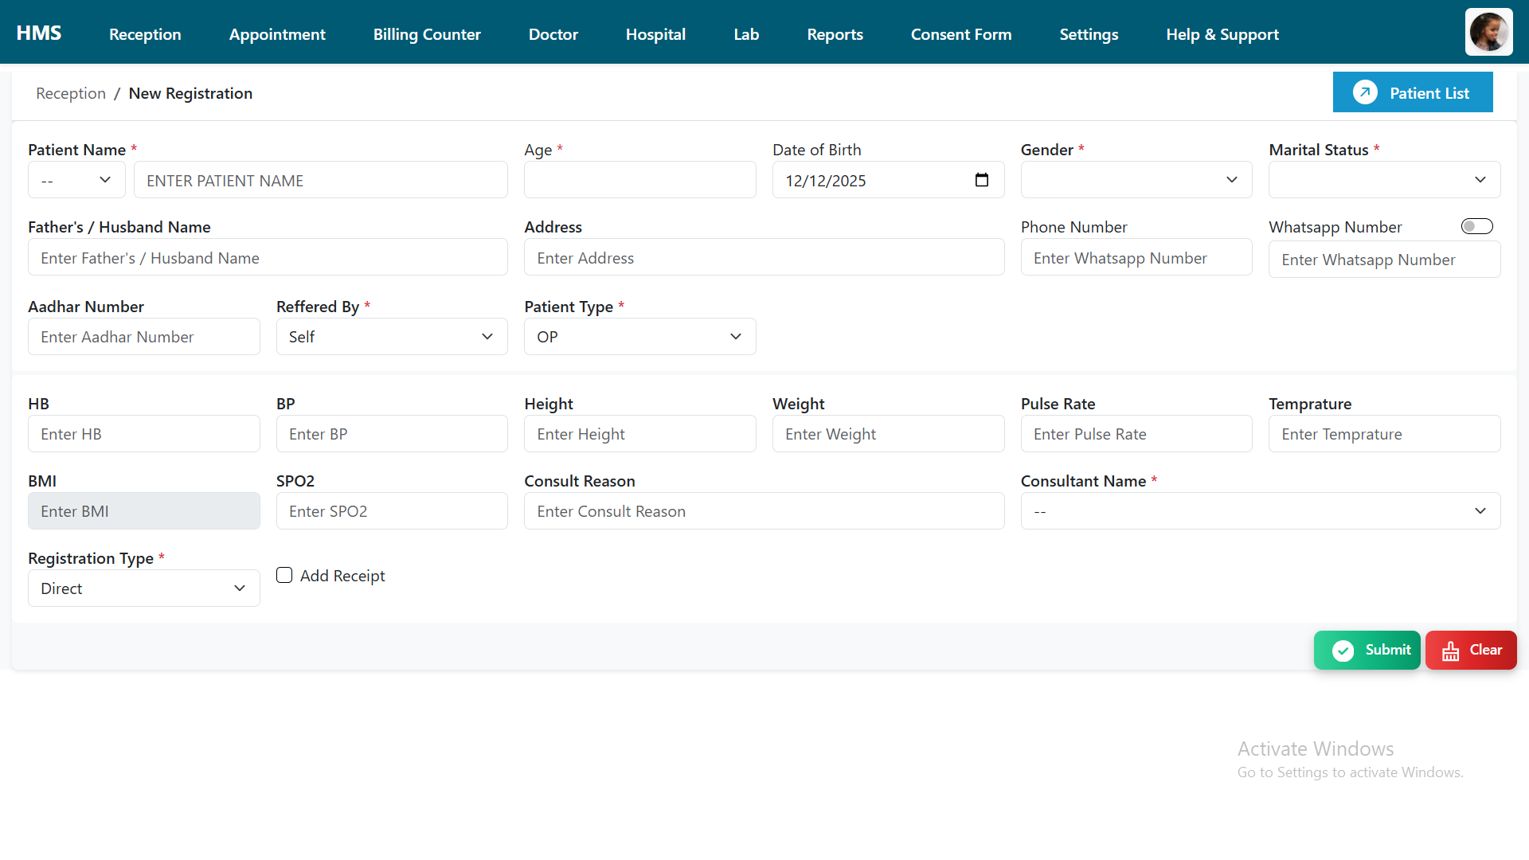The height and width of the screenshot is (860, 1529).
Task: Click the Reception breadcrumb link
Action: [71, 93]
